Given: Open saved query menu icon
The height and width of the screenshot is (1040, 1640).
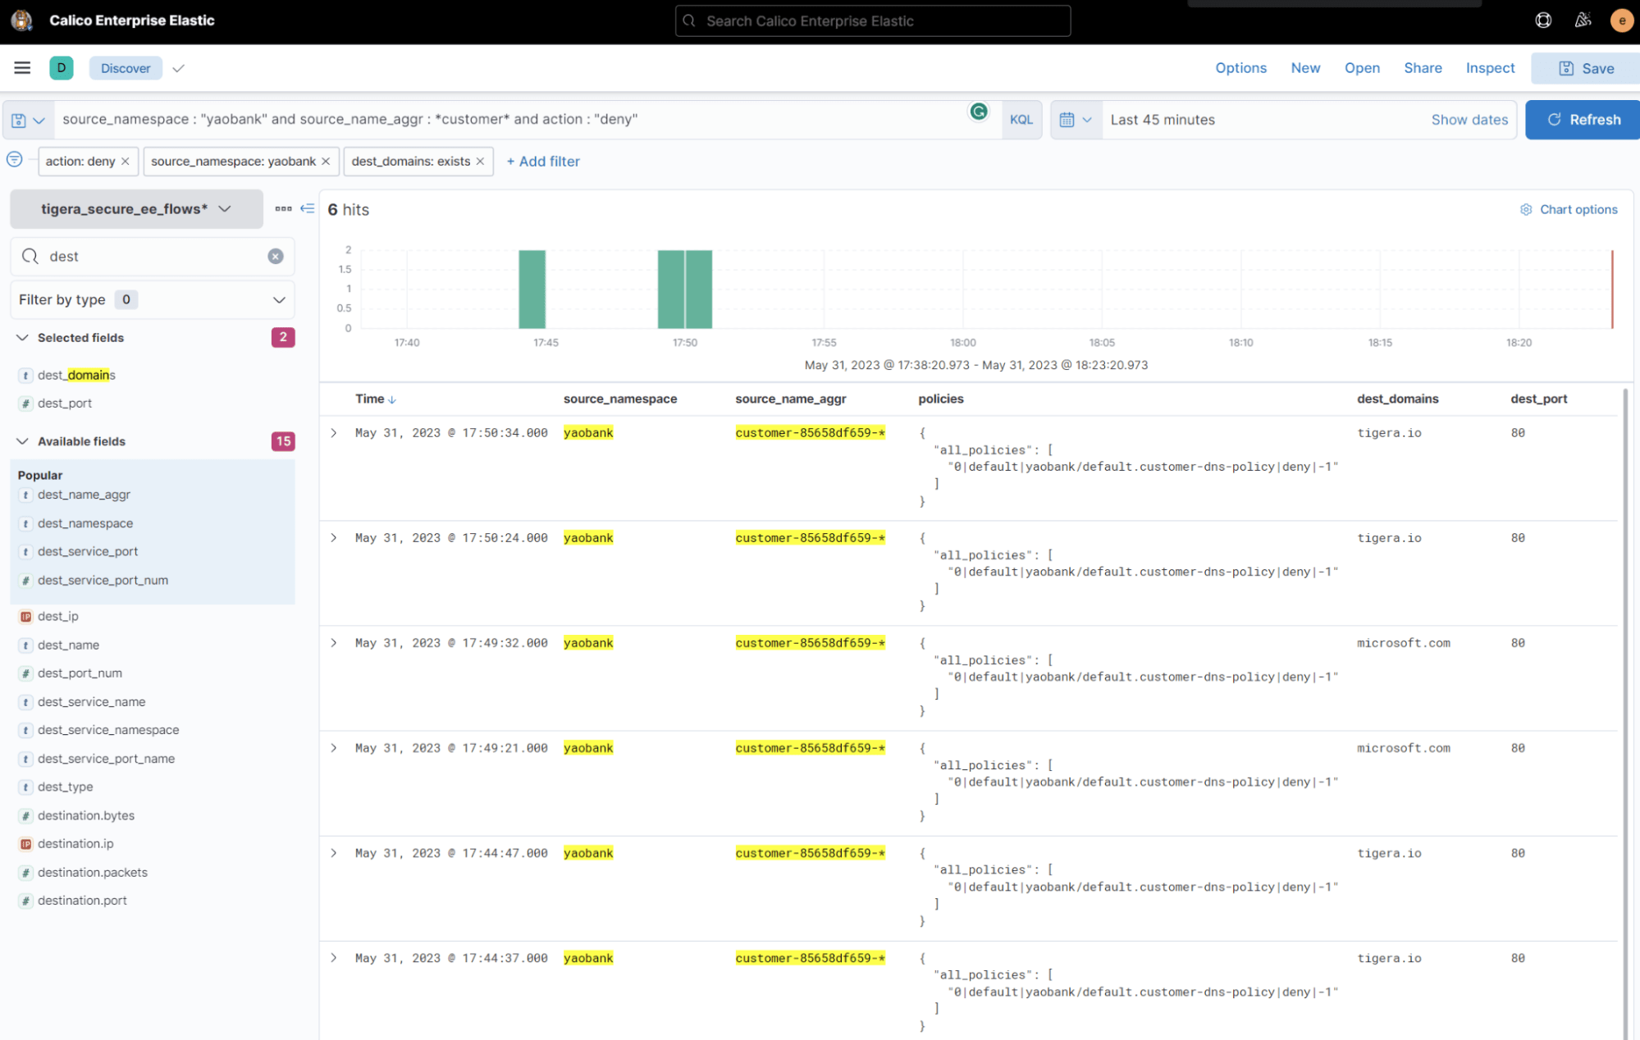Looking at the screenshot, I should coord(28,120).
